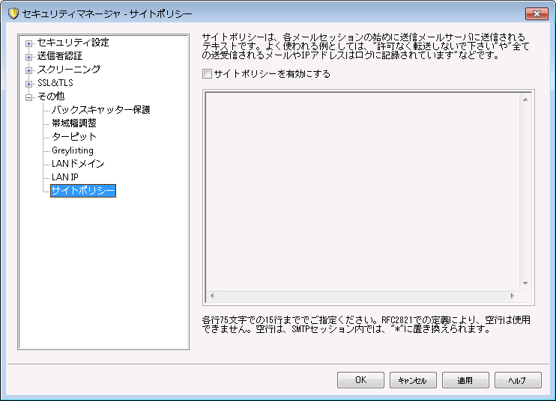Viewport: 556px width, 401px height.
Task: Expand the 送信者認証 tree node
Action: (28, 58)
